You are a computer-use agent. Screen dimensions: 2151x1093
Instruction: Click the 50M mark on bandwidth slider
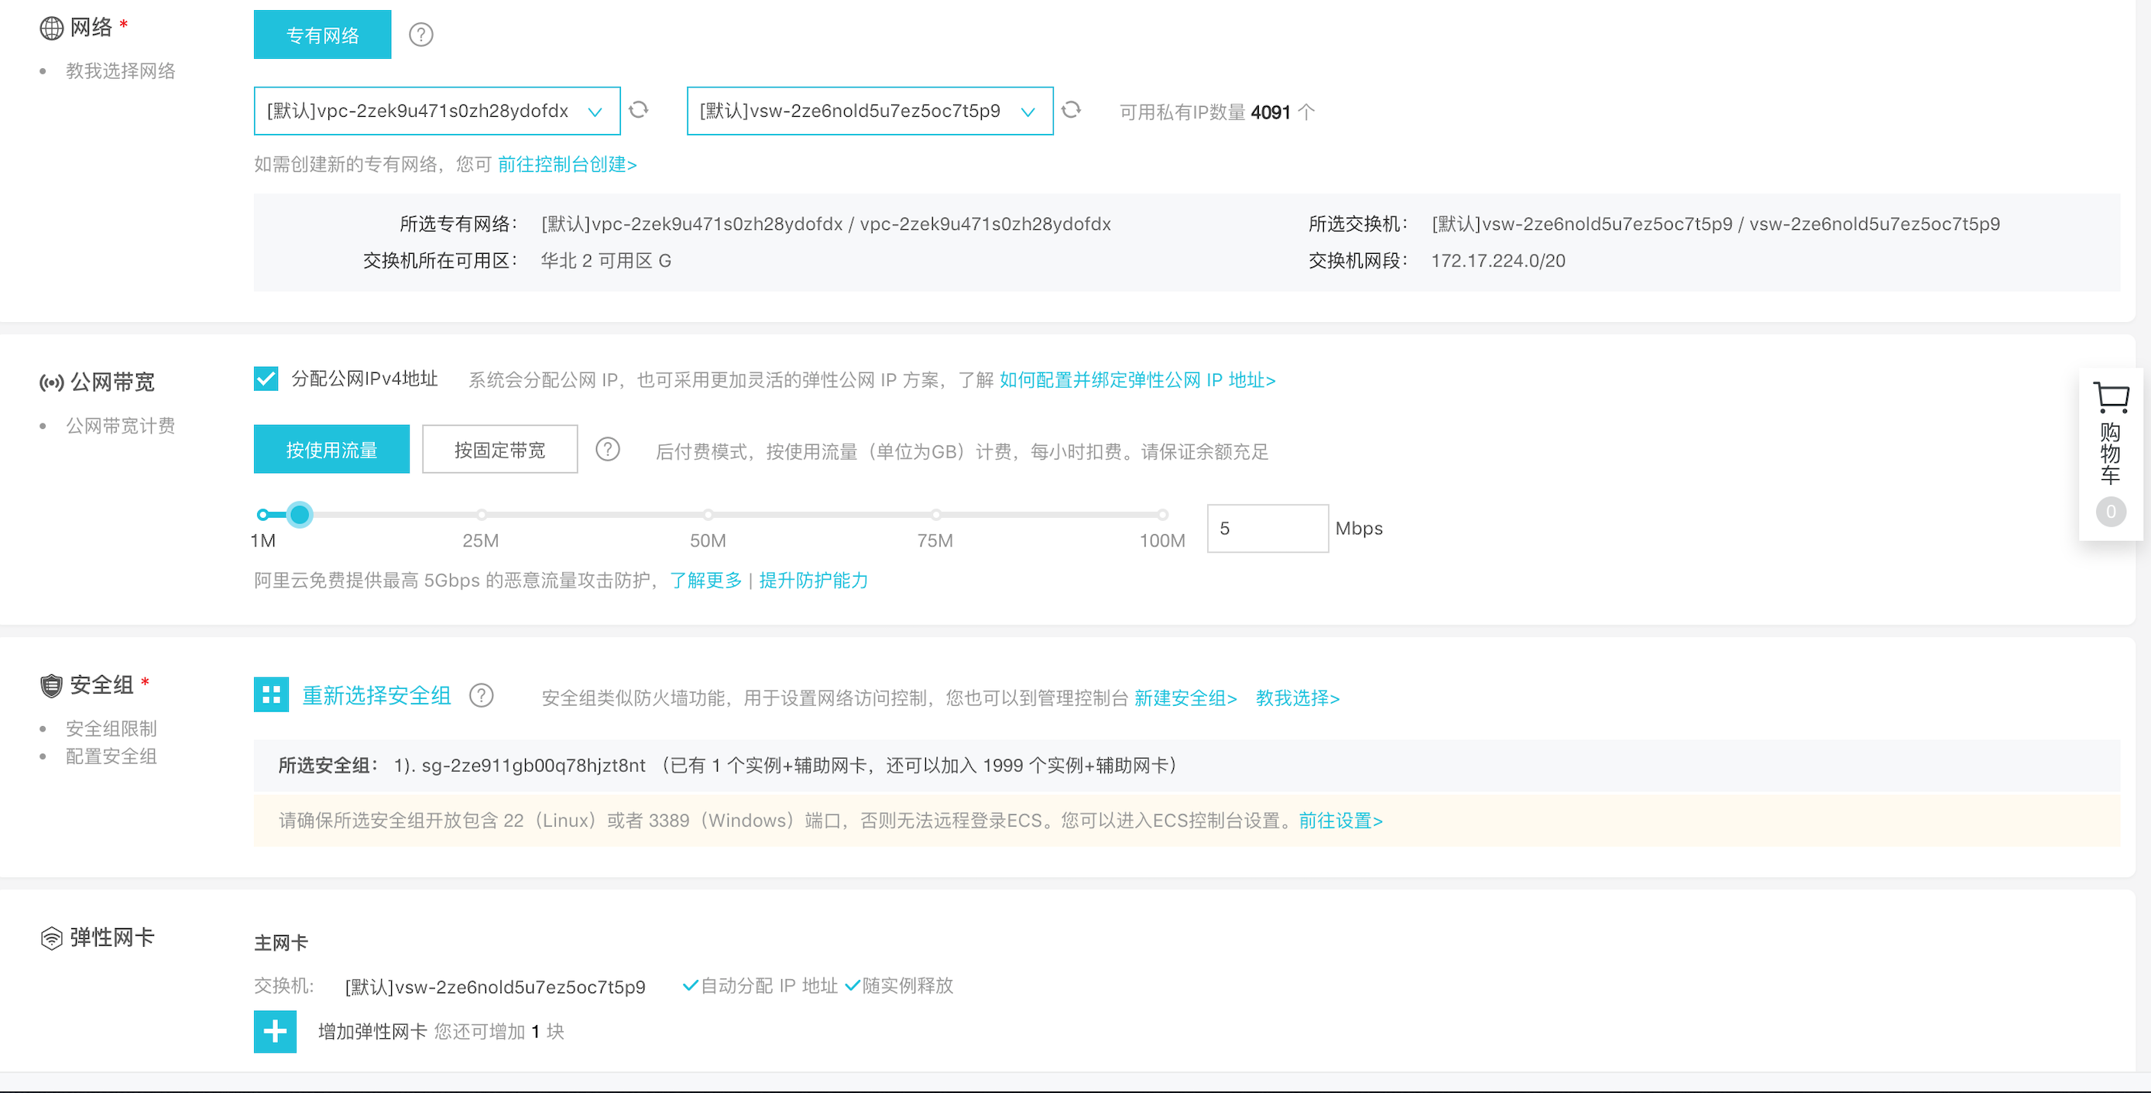point(708,516)
